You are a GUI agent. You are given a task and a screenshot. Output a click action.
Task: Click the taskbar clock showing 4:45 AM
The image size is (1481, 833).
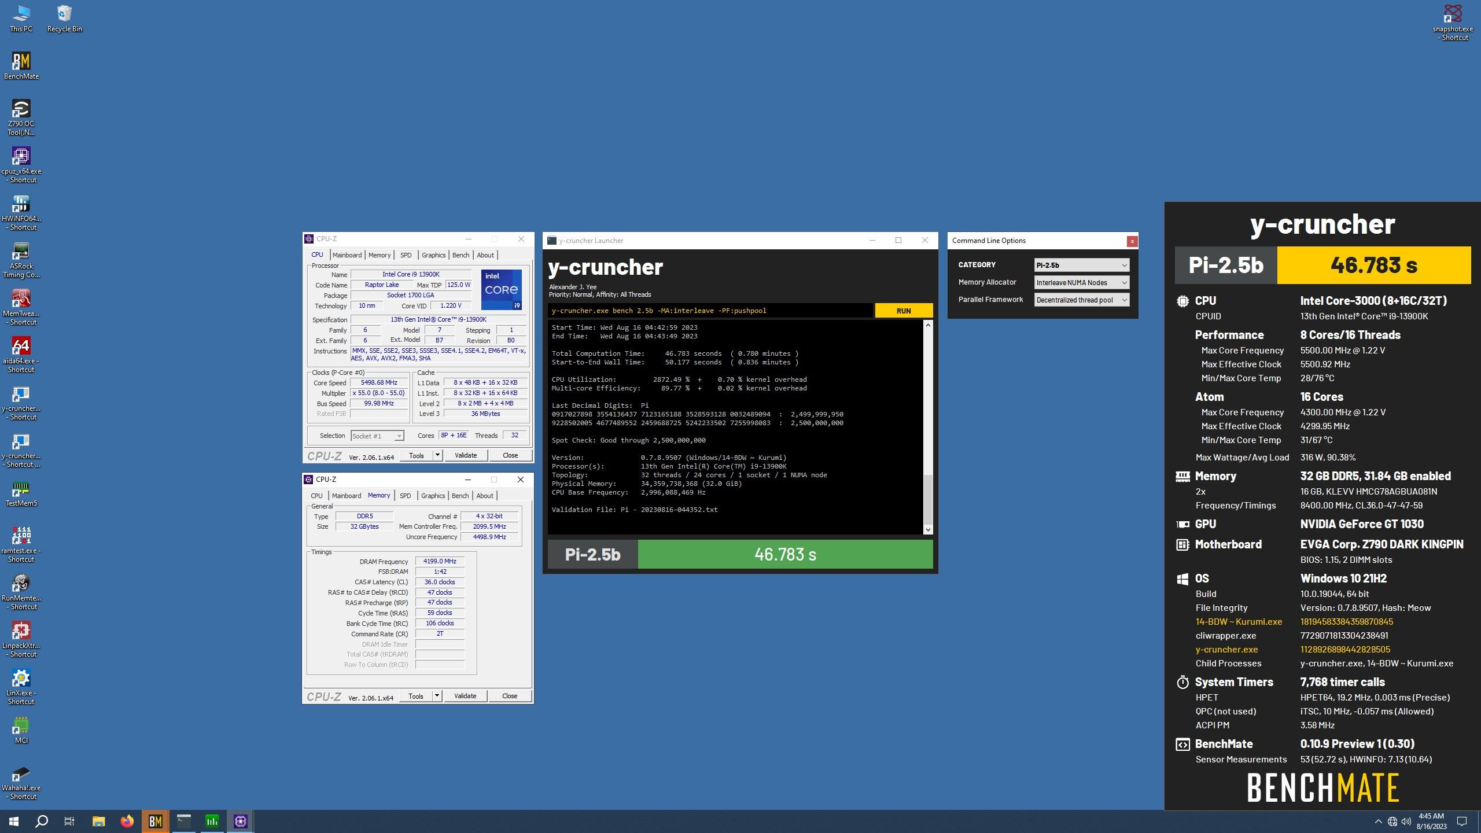tap(1431, 821)
